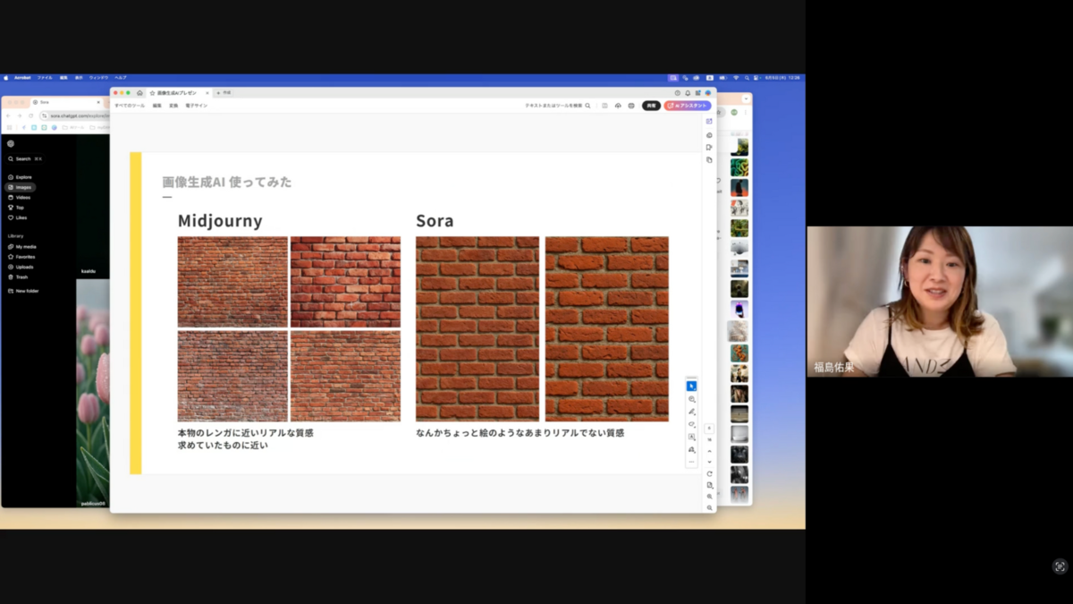The height and width of the screenshot is (604, 1073).
Task: Click top-left Midjourny brick wall image
Action: 232,282
